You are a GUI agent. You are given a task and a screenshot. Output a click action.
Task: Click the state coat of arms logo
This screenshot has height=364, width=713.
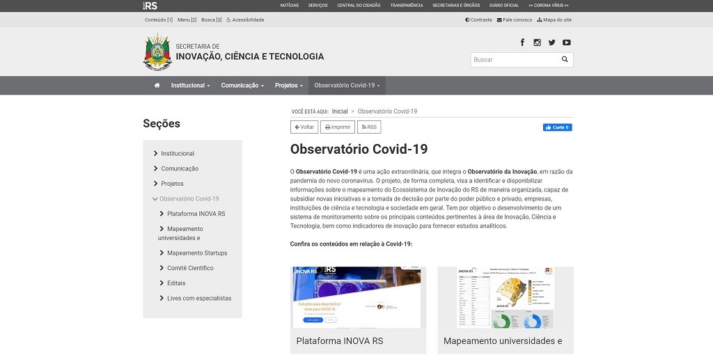156,52
